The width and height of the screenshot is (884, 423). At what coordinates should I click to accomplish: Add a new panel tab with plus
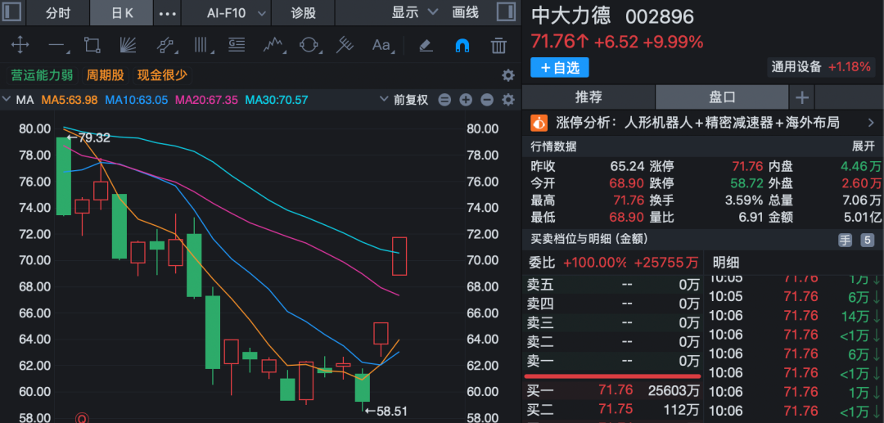coord(801,97)
